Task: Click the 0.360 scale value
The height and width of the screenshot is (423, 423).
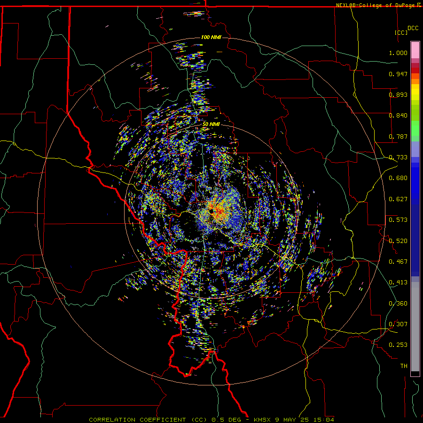Action: (398, 304)
